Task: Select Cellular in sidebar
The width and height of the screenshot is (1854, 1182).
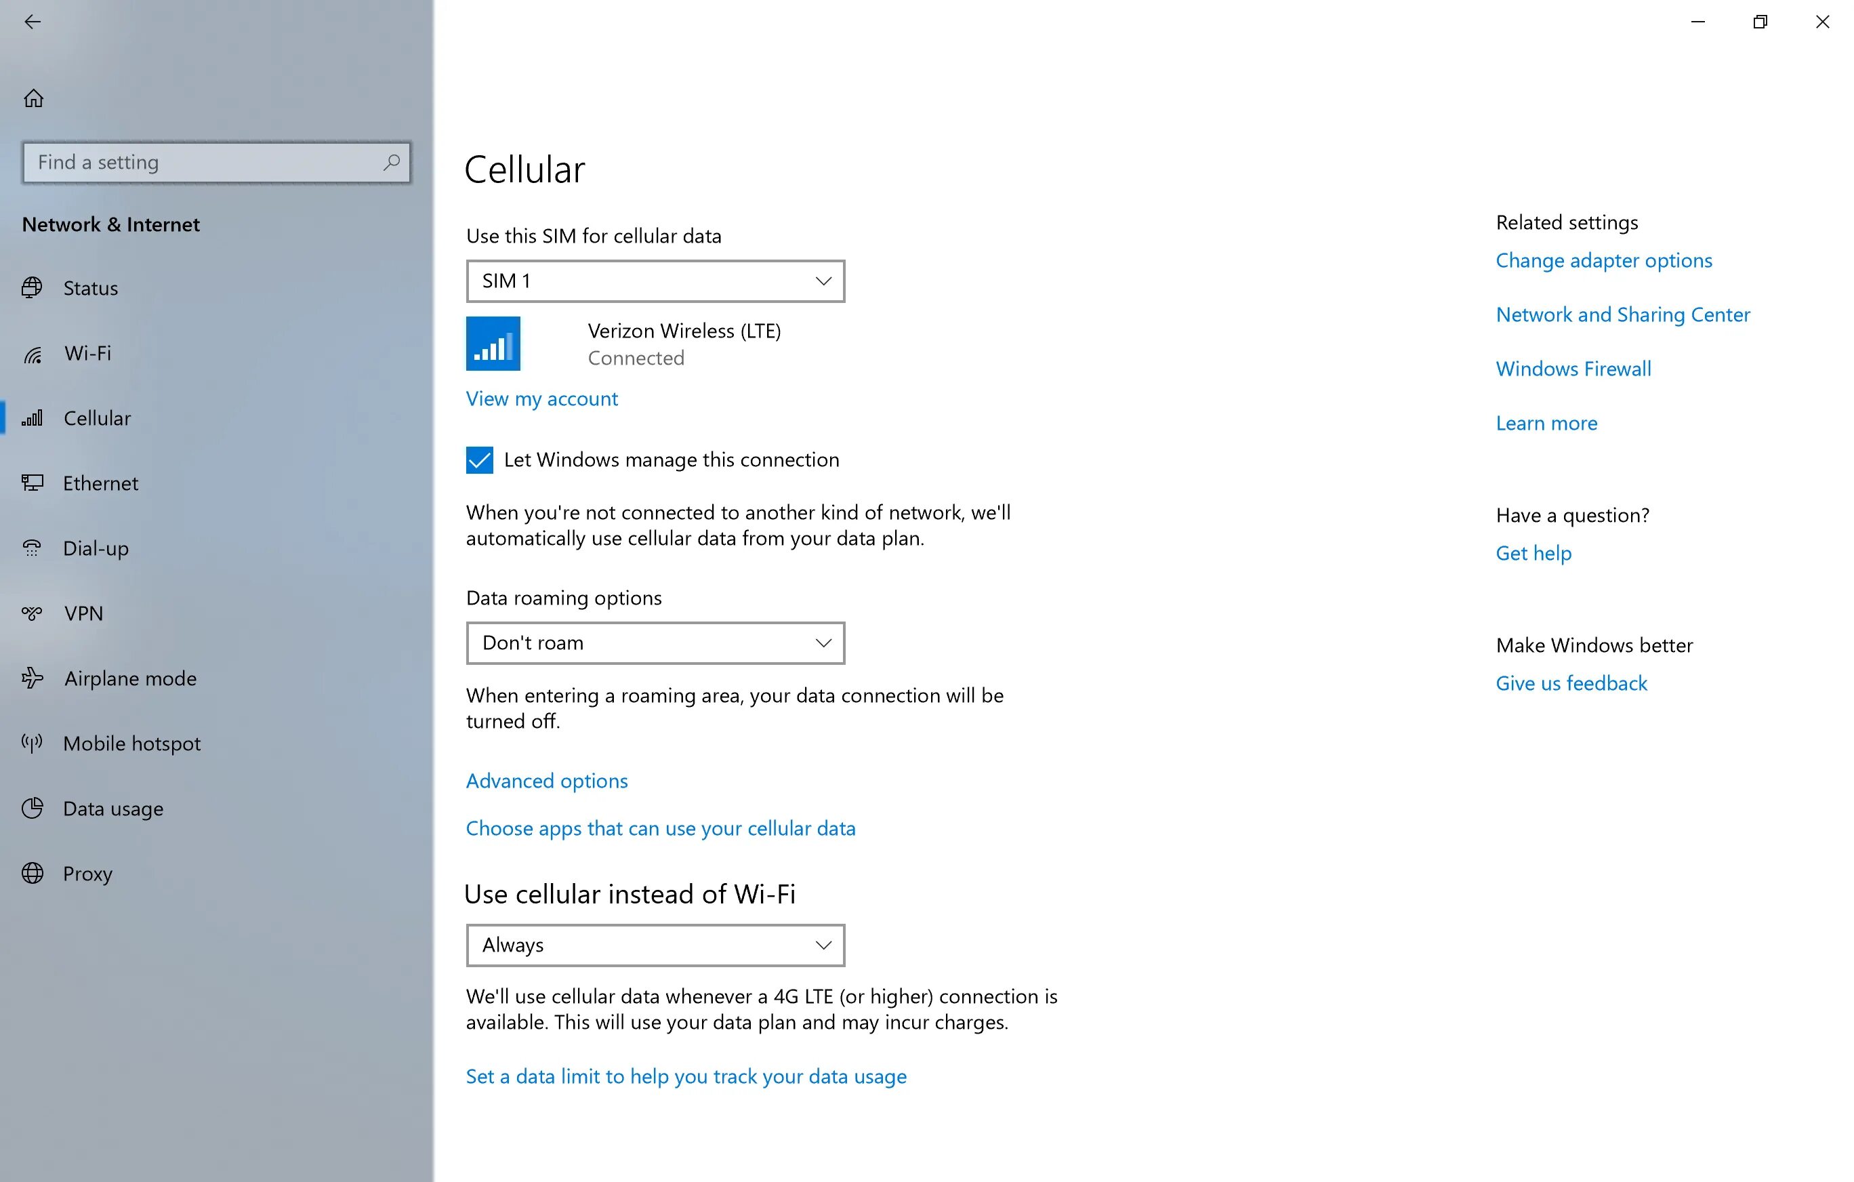Action: coord(215,418)
